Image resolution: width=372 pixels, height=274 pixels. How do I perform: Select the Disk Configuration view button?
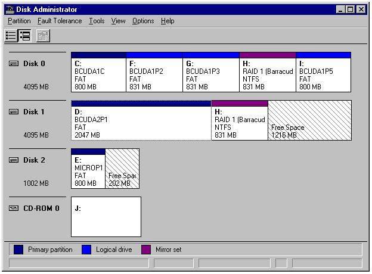25,36
